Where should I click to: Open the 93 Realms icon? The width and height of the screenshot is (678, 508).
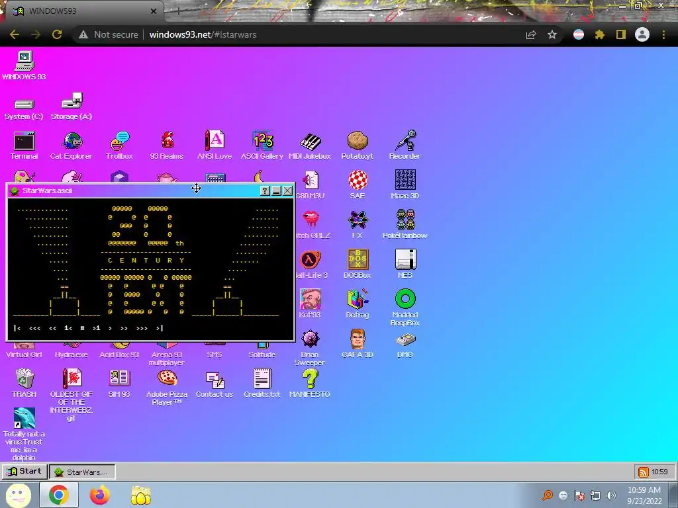click(167, 141)
